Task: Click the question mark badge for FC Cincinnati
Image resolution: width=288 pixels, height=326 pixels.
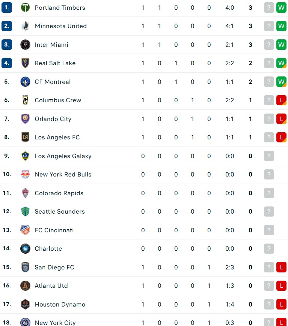Action: point(269,230)
